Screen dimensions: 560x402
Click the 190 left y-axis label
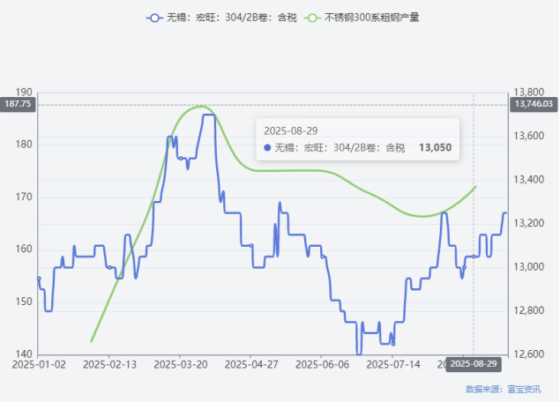[24, 93]
